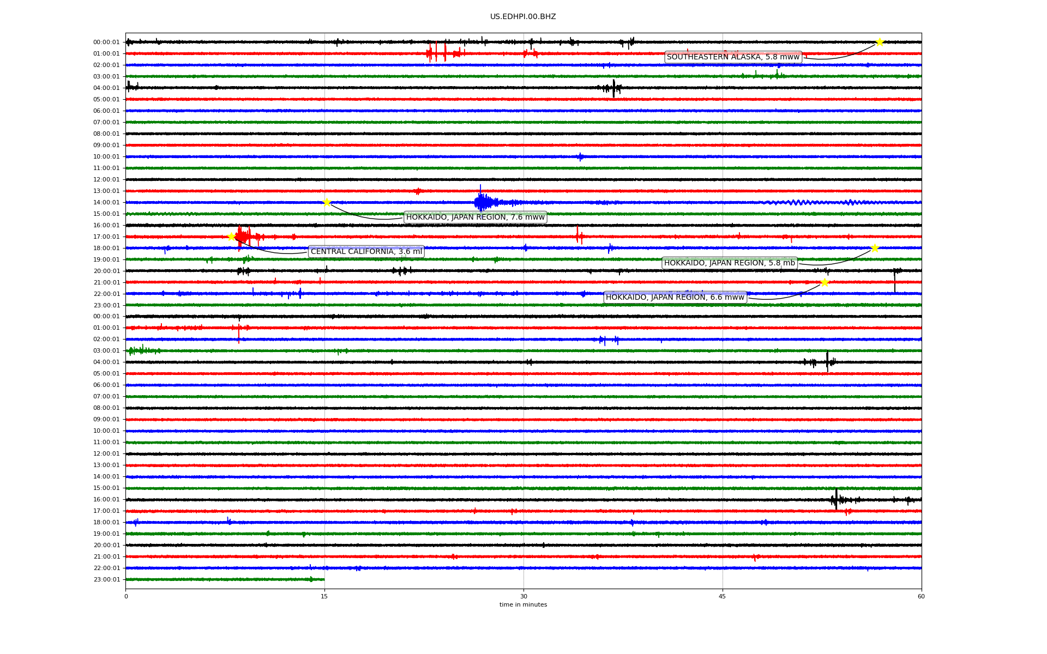Click the first 14:00:01 trace time label

click(106, 203)
